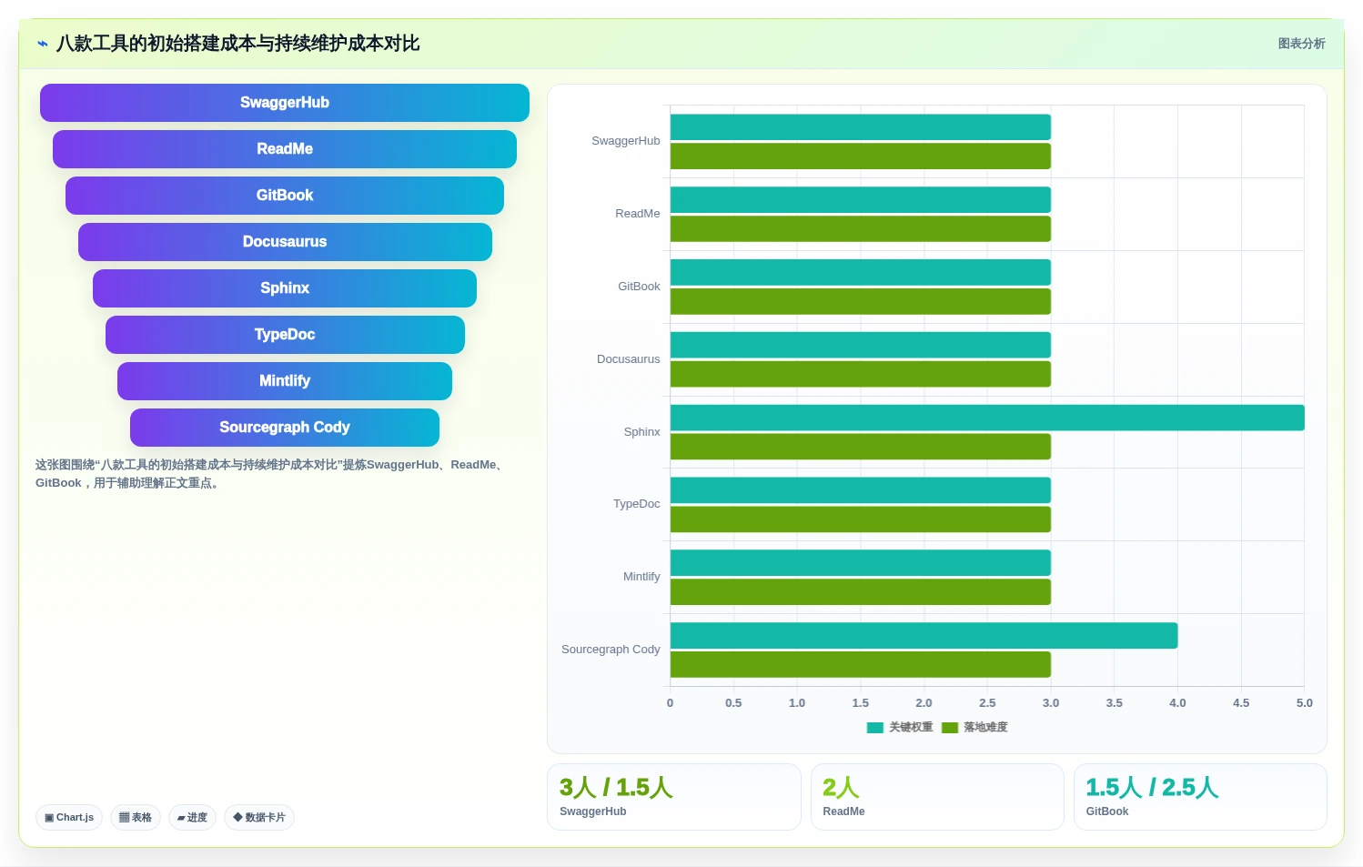Screen dimensions: 1363x867
Task: Click the 5.0 x-axis tick label
Action: (x=1304, y=703)
